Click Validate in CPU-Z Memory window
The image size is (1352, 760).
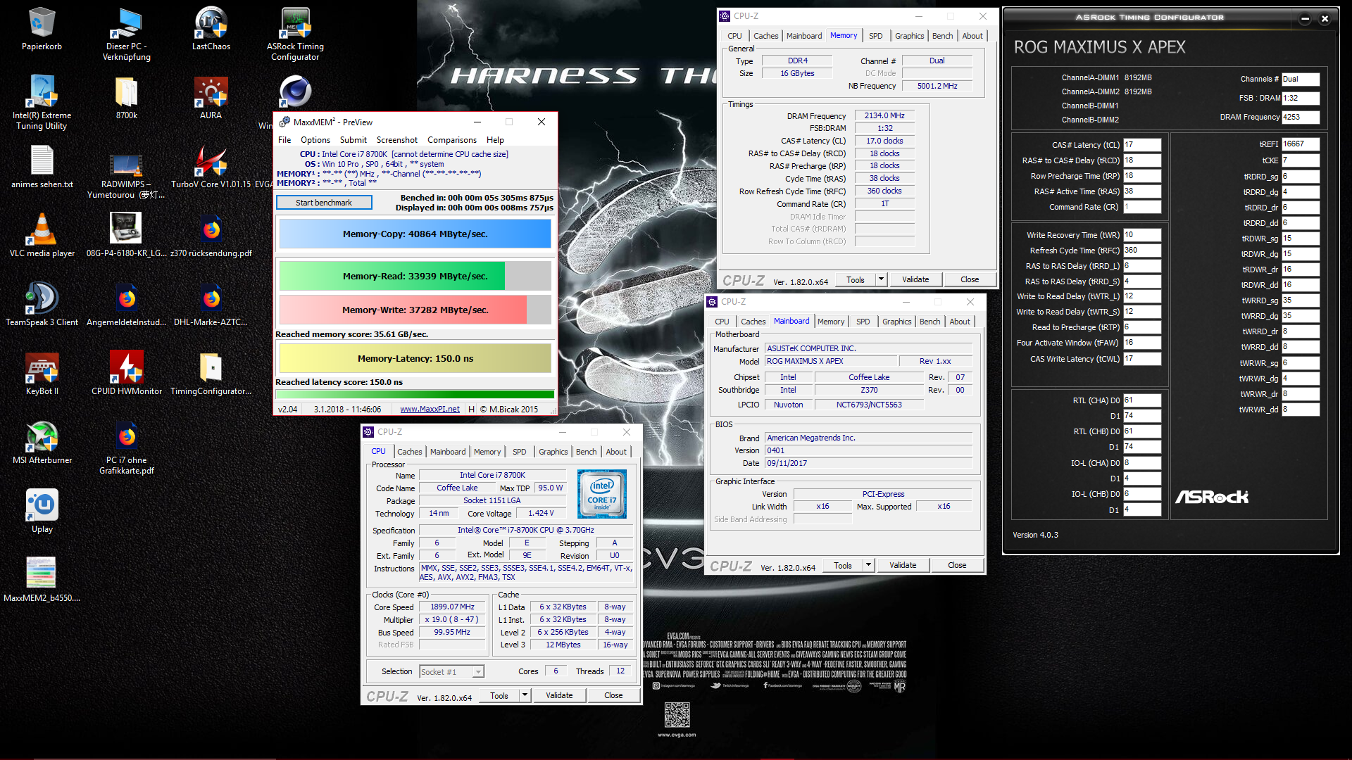915,279
